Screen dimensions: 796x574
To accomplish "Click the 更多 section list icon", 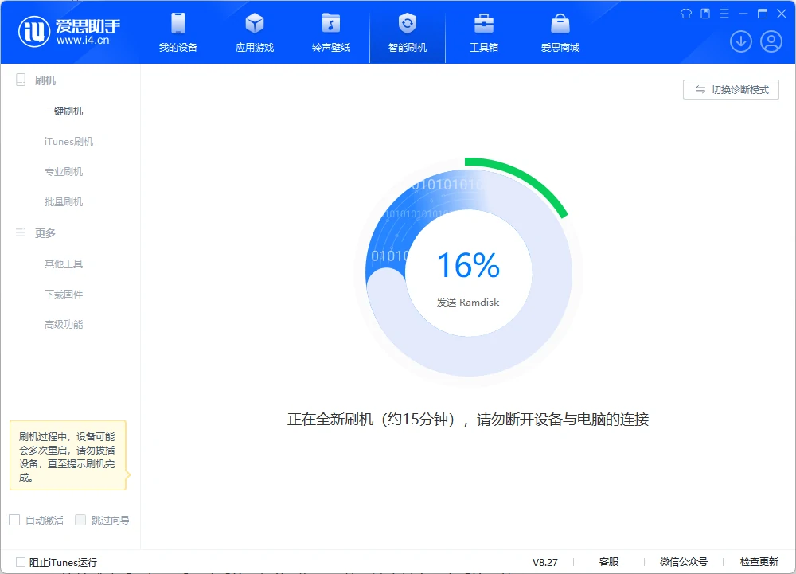I will [x=21, y=233].
